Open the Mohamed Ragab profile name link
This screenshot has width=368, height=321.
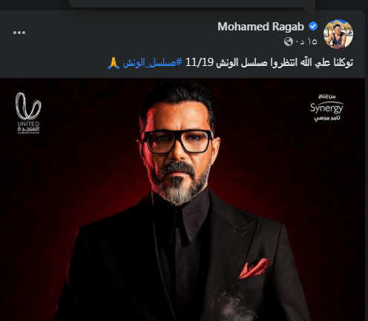pyautogui.click(x=260, y=27)
